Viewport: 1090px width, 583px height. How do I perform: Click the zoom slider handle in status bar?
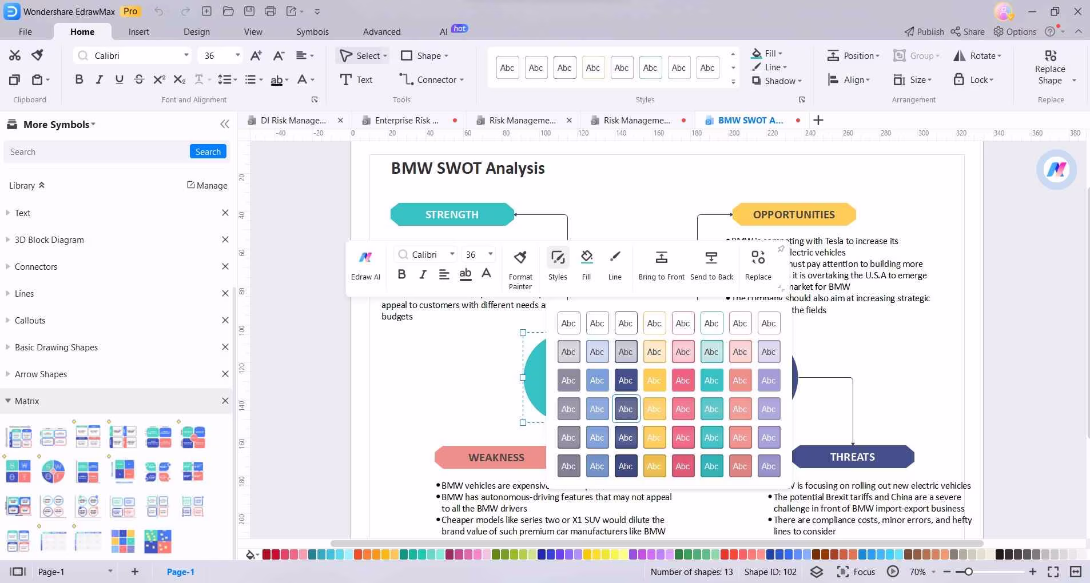coord(968,572)
